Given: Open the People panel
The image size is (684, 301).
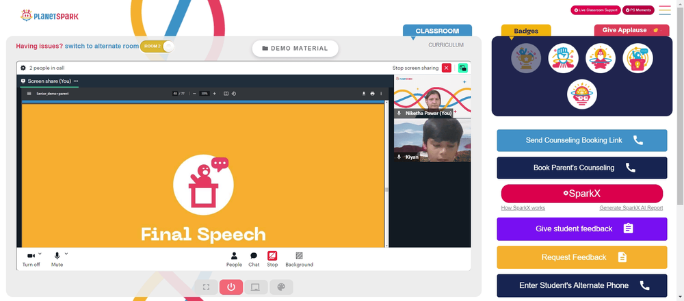Looking at the screenshot, I should coord(234,259).
